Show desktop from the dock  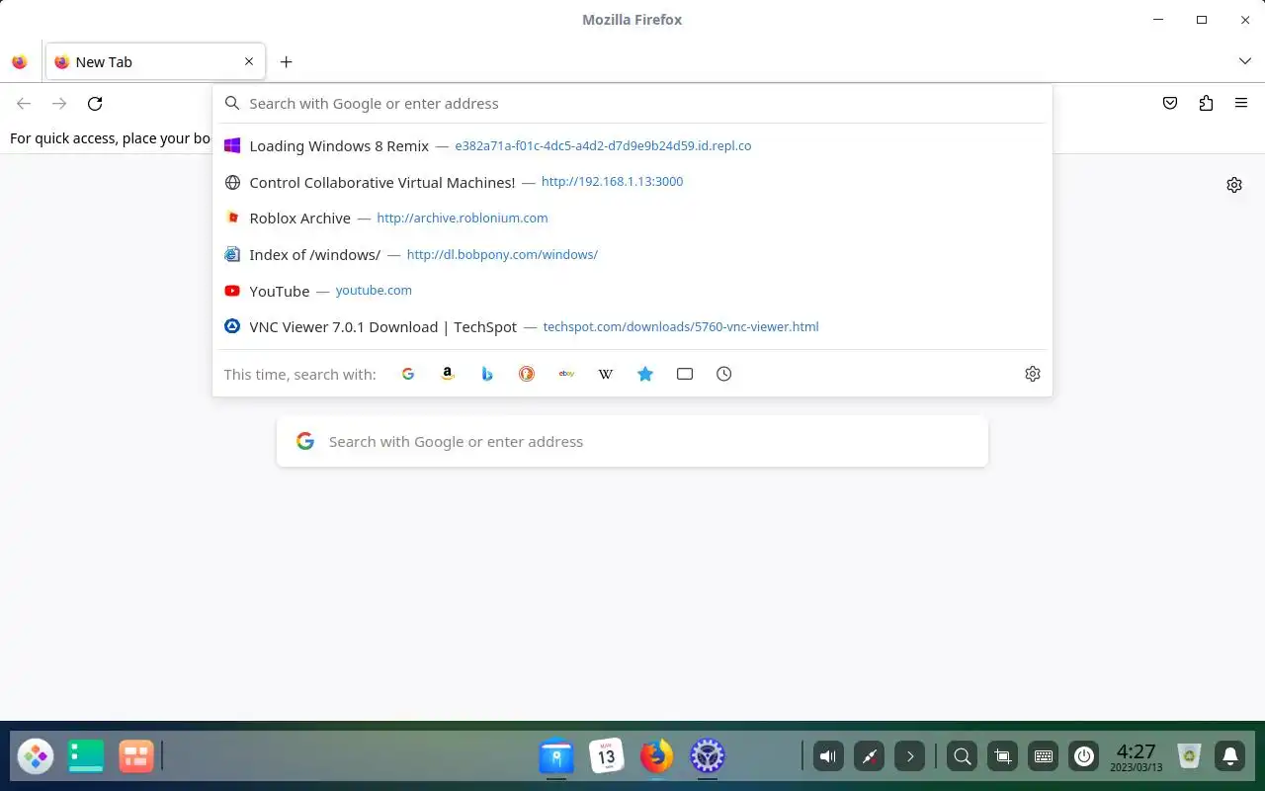pos(86,757)
